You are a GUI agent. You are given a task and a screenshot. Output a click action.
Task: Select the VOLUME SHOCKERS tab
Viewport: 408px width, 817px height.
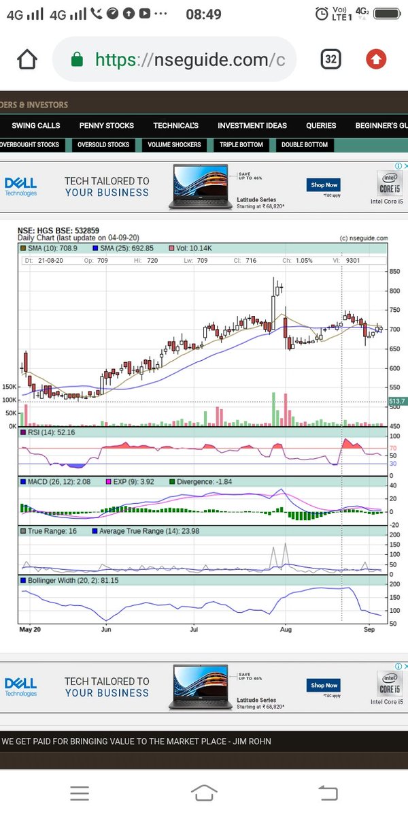click(x=174, y=145)
